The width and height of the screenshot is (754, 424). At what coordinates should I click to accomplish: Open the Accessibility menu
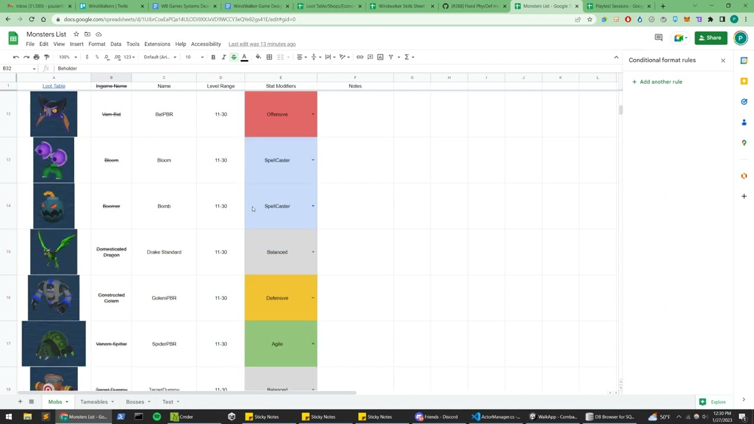click(206, 44)
